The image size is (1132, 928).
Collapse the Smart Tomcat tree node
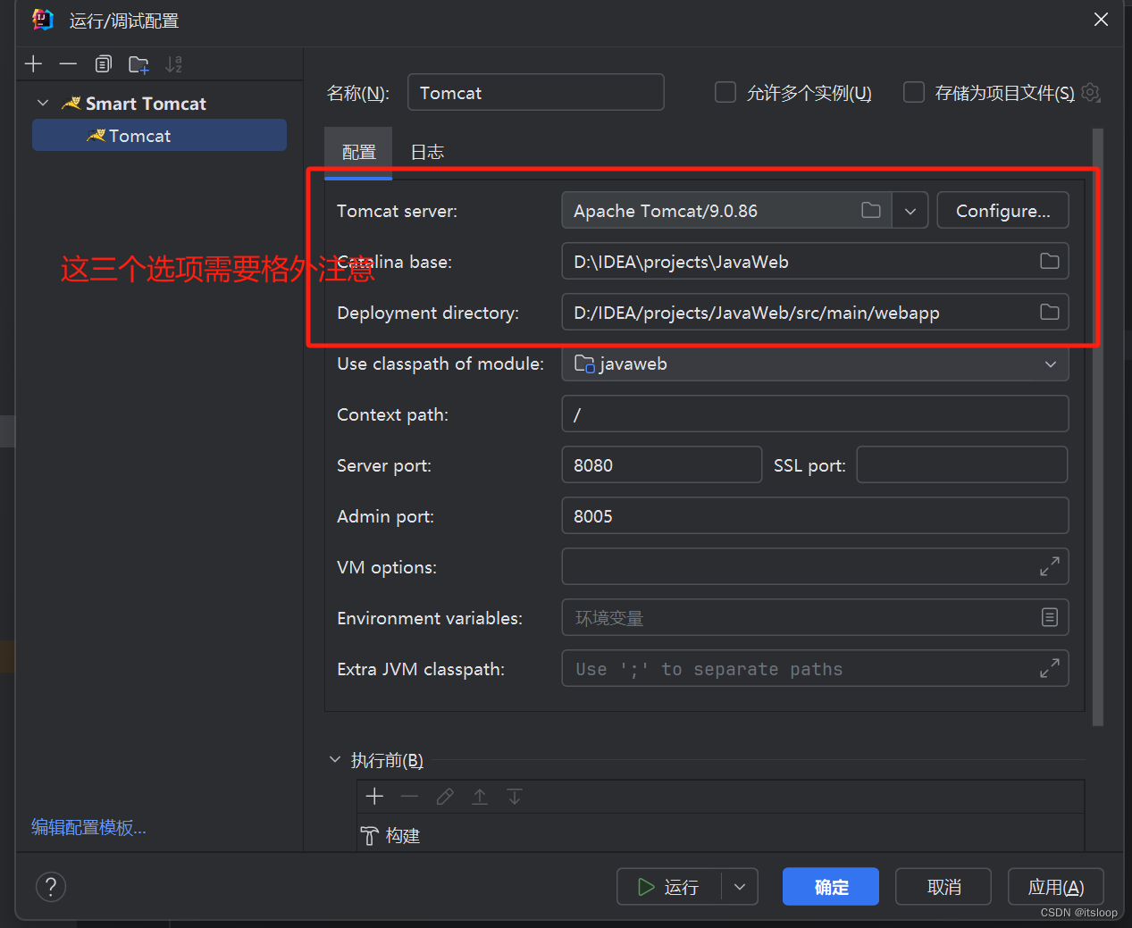43,104
